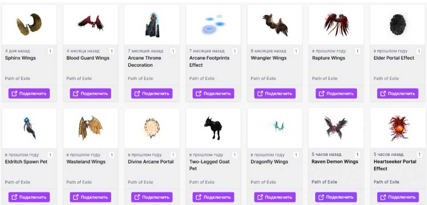Click the external-link icon for Dragonfly Wings
Viewport: 427px width, 205px height.
(260, 197)
